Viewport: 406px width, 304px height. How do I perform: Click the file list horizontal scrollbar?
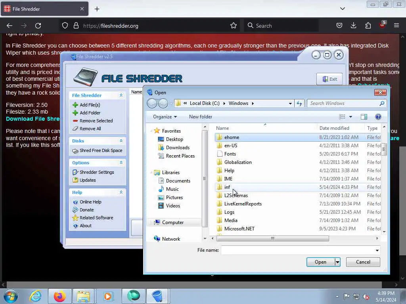click(273, 239)
